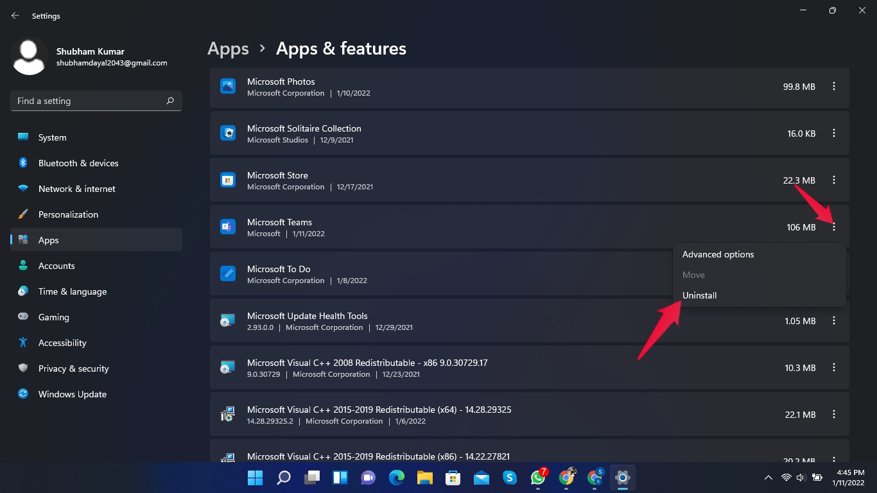This screenshot has width=877, height=493.
Task: Open Bluetooth & devices settings
Action: pos(78,163)
